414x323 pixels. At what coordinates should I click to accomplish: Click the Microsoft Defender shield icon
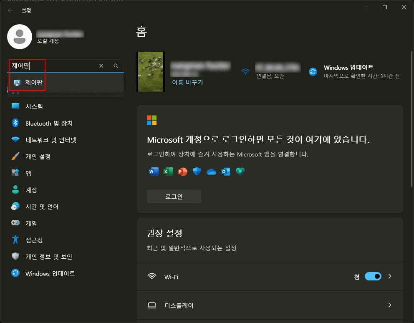click(197, 172)
